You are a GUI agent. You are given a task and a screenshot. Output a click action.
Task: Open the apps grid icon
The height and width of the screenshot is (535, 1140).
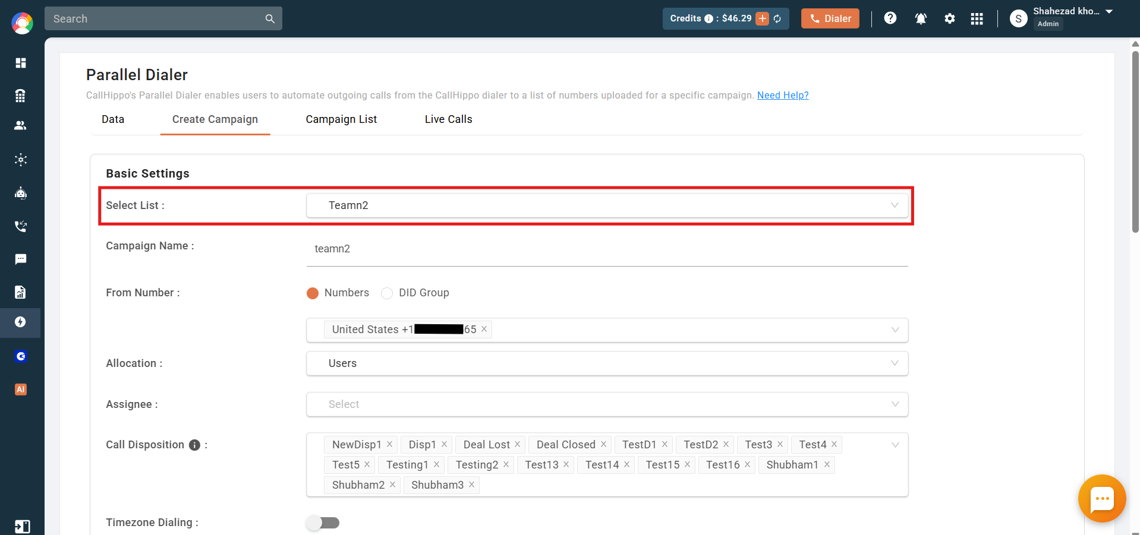click(x=977, y=18)
